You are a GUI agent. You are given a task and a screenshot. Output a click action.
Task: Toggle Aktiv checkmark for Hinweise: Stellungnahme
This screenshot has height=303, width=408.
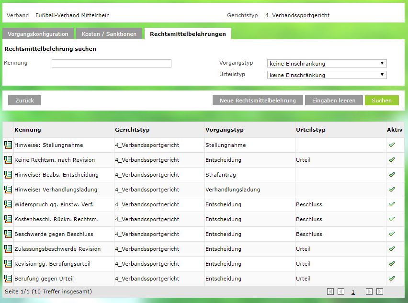[392, 145]
